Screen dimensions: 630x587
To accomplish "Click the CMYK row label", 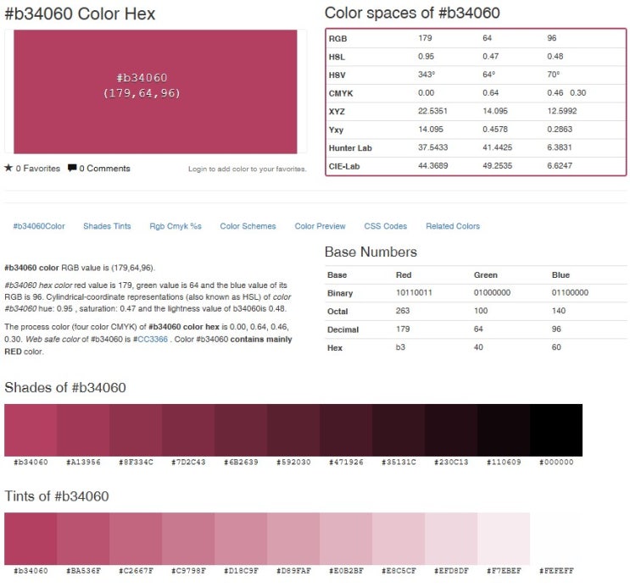I will [x=341, y=93].
